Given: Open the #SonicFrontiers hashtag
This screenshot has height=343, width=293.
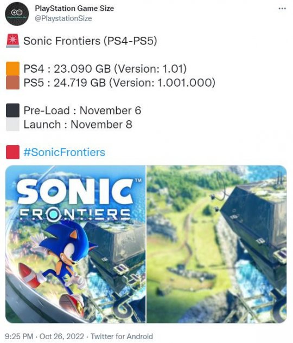Looking at the screenshot, I should click(65, 152).
